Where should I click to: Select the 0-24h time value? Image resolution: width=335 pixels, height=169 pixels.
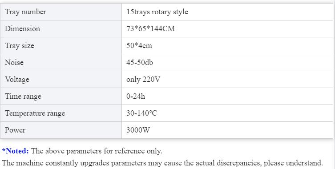(136, 96)
